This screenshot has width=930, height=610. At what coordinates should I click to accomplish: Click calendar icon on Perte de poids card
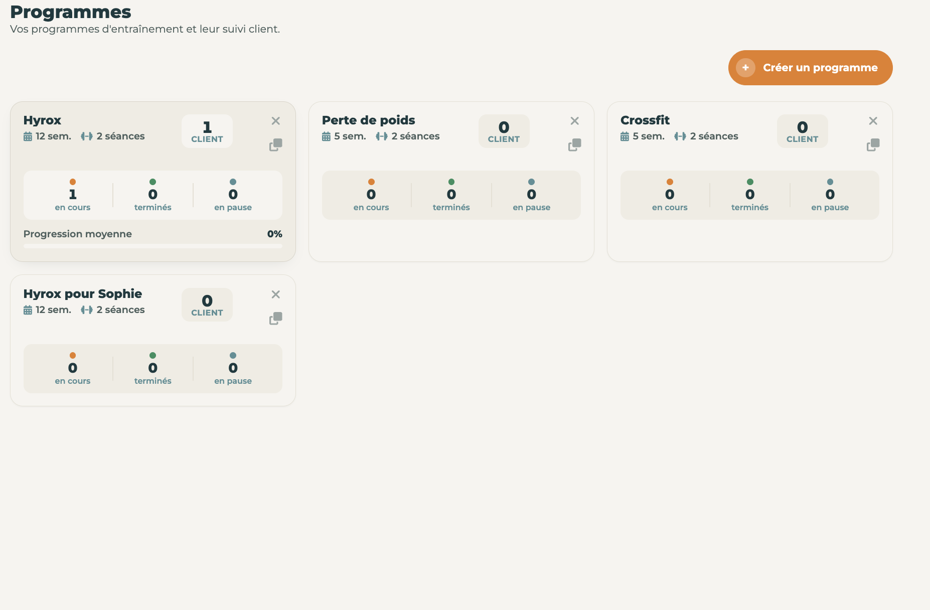[x=327, y=136]
